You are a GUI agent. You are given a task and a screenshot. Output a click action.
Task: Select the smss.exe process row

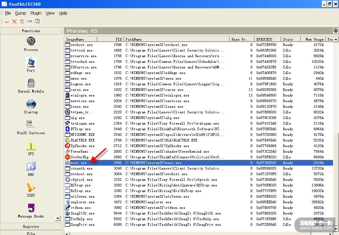point(199,78)
